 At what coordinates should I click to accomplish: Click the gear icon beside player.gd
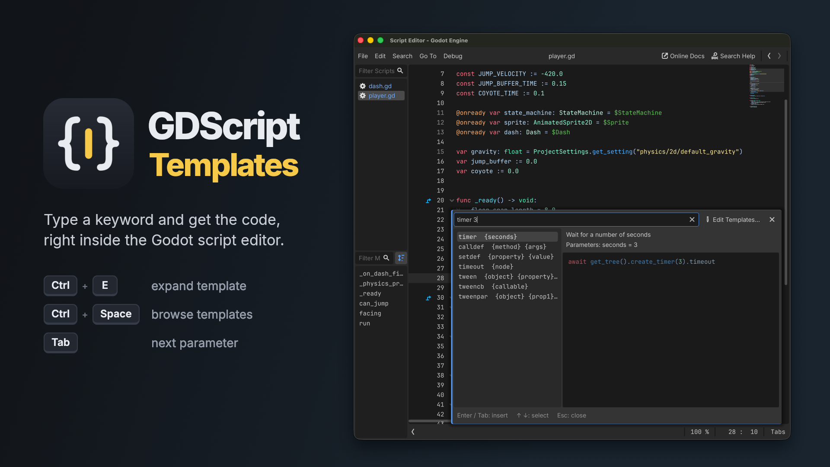pos(363,96)
